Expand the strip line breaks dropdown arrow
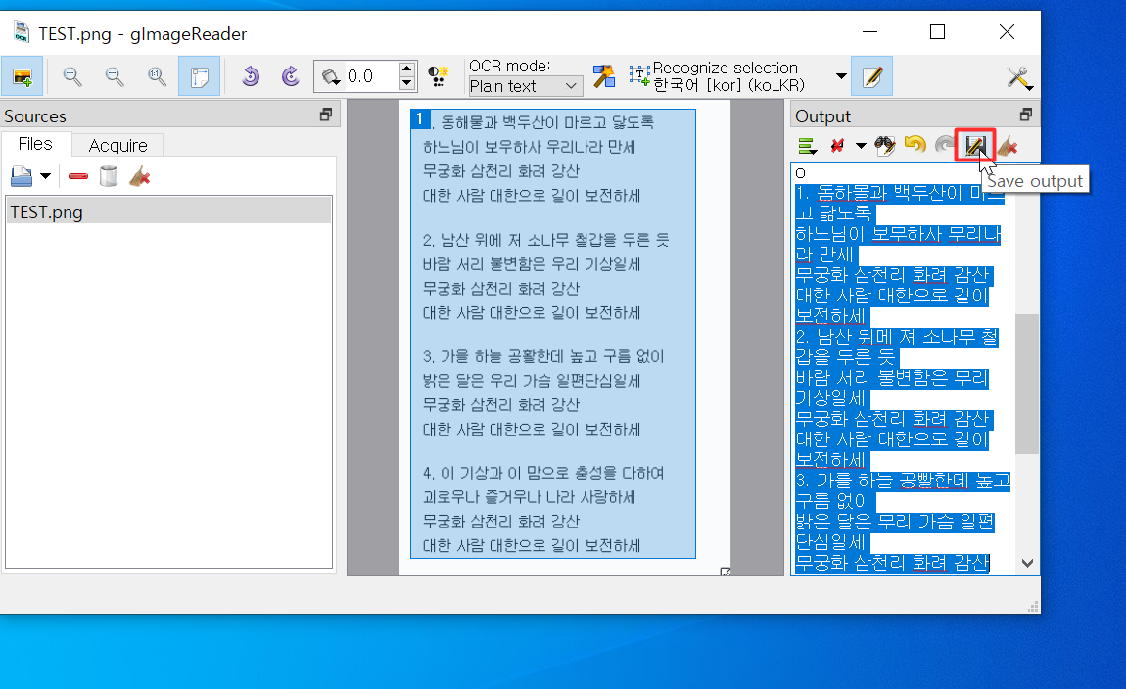The height and width of the screenshot is (689, 1126). [861, 147]
